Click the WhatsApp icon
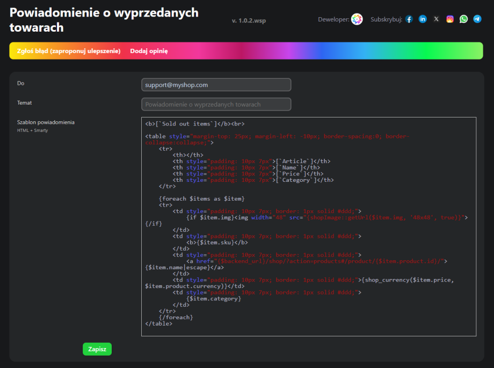 [463, 19]
